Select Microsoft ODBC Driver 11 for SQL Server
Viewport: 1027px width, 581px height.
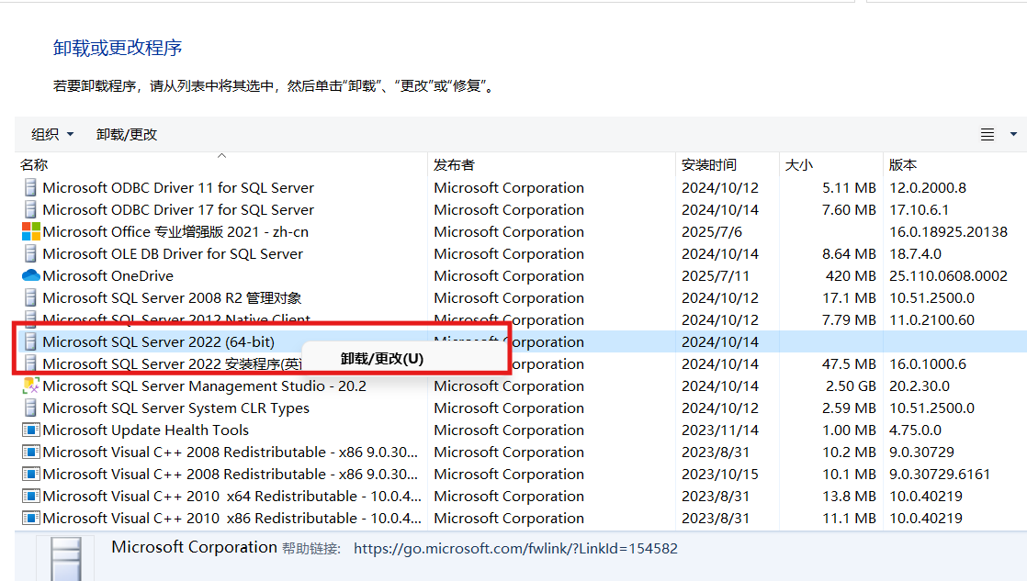[178, 188]
